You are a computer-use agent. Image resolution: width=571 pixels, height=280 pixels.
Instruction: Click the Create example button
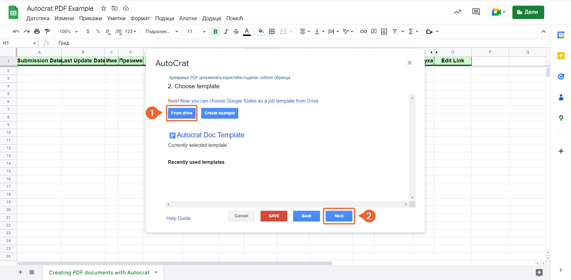[220, 113]
